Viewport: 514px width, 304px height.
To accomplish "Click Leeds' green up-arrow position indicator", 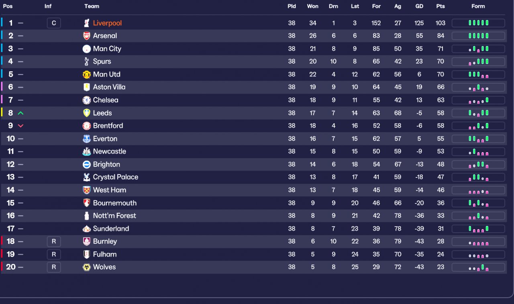I will click(x=21, y=113).
